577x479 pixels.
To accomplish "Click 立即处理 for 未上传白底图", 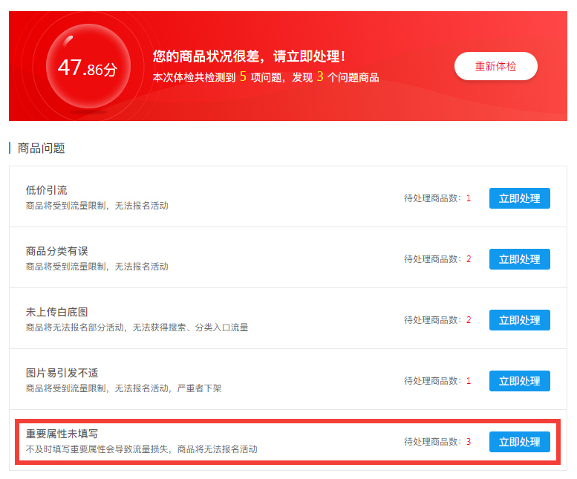I will click(520, 320).
